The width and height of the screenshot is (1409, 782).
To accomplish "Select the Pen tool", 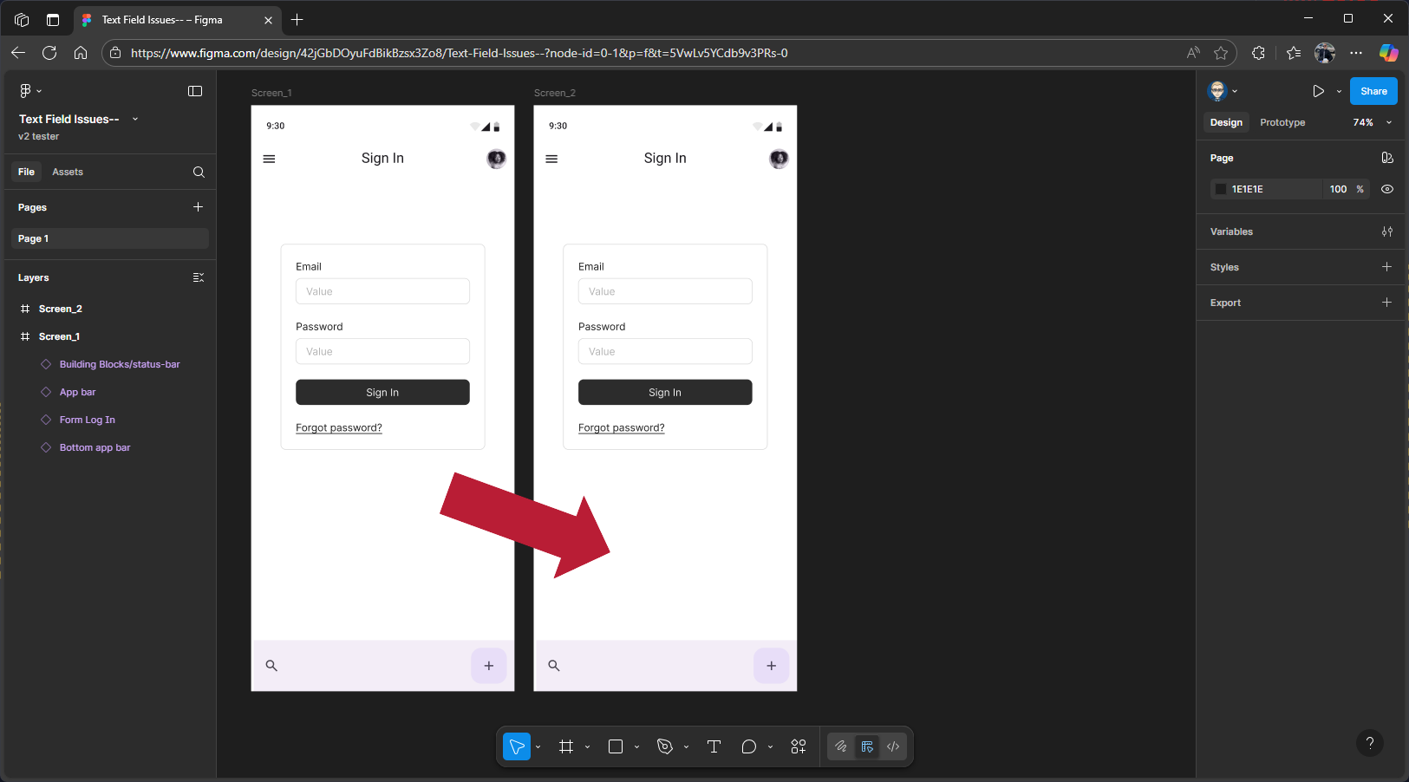I will (665, 746).
